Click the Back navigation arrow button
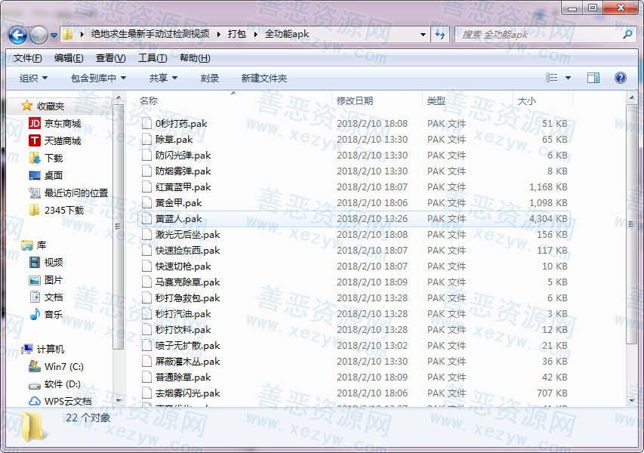Image resolution: width=644 pixels, height=453 pixels. click(x=17, y=35)
